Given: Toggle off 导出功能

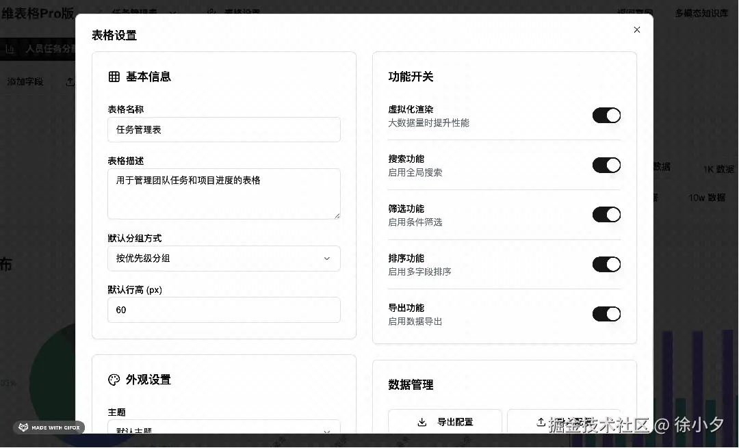Looking at the screenshot, I should (x=606, y=314).
